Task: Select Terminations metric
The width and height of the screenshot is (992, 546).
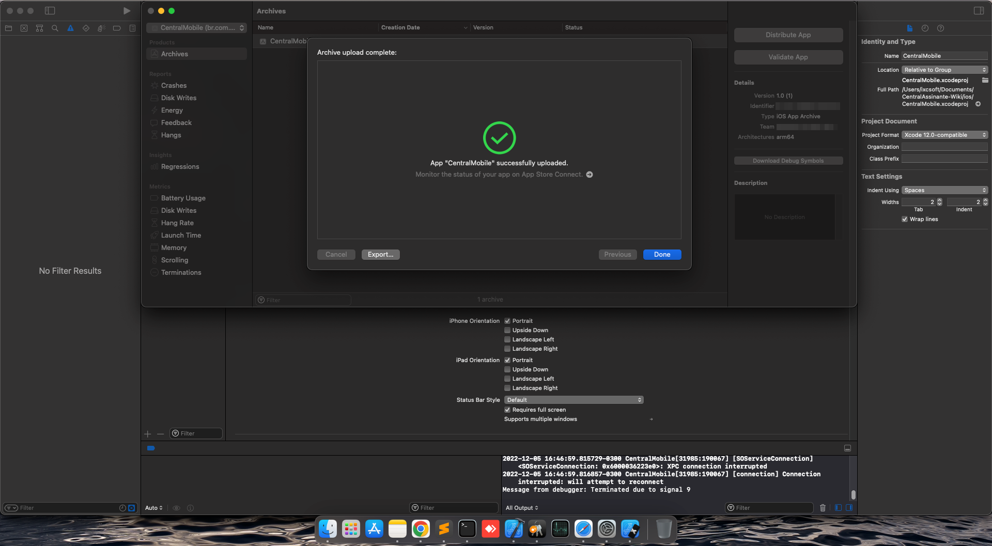Action: click(196, 272)
